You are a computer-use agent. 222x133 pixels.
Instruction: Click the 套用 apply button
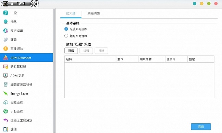[x=201, y=126]
